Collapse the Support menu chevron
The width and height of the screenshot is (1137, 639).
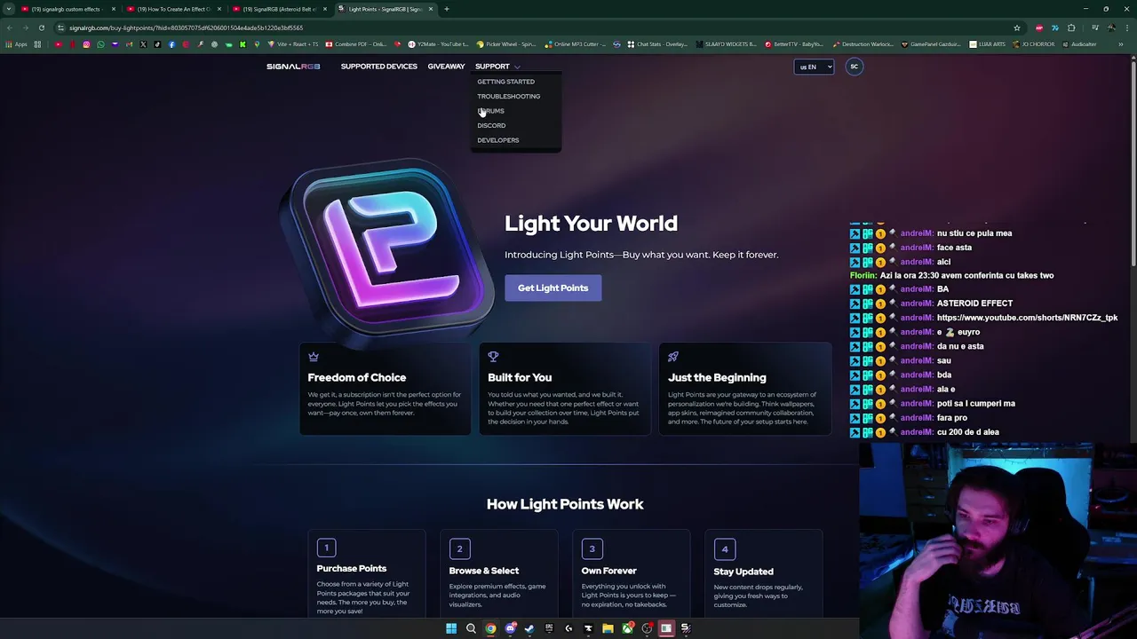click(x=516, y=67)
